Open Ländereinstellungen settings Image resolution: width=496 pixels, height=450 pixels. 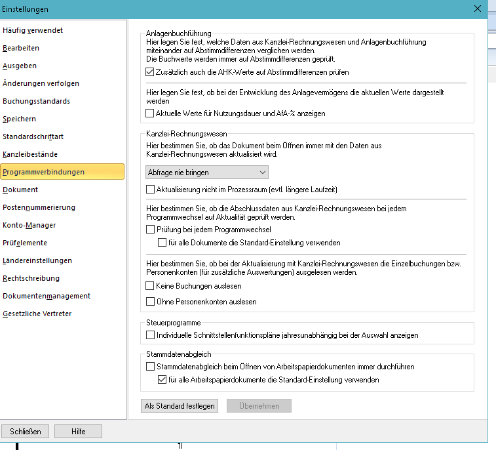point(37,261)
